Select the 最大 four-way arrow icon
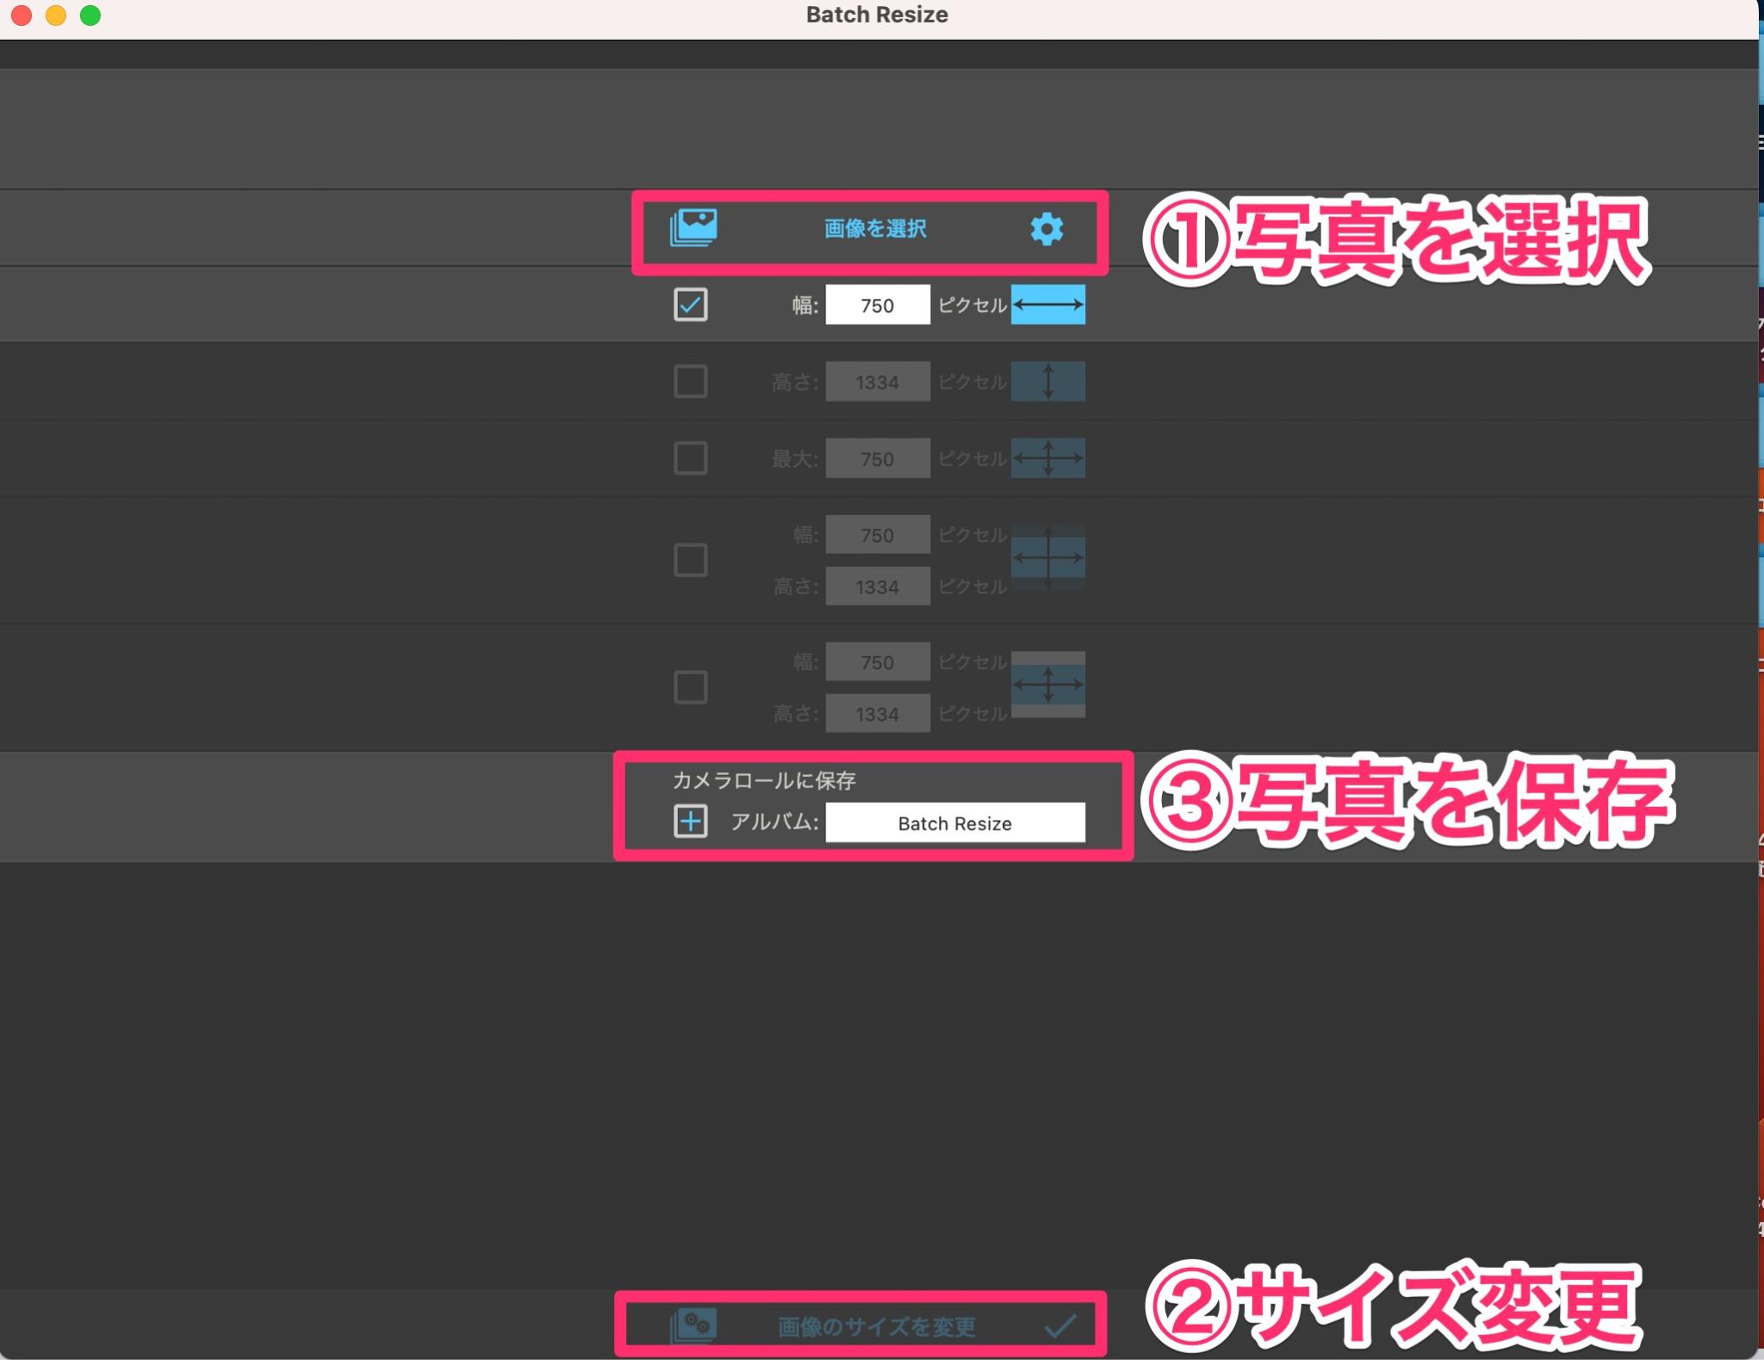Viewport: 1764px width, 1360px height. pos(1047,458)
